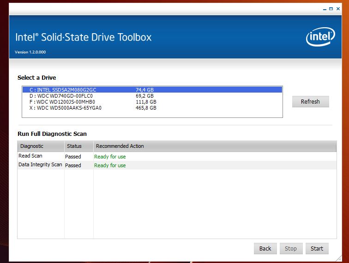This screenshot has width=349, height=263.
Task: Select the Data Integrity Scan row
Action: coord(177,165)
